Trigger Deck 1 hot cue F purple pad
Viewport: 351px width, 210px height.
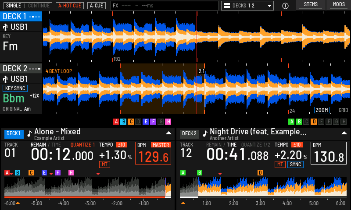(x=153, y=122)
